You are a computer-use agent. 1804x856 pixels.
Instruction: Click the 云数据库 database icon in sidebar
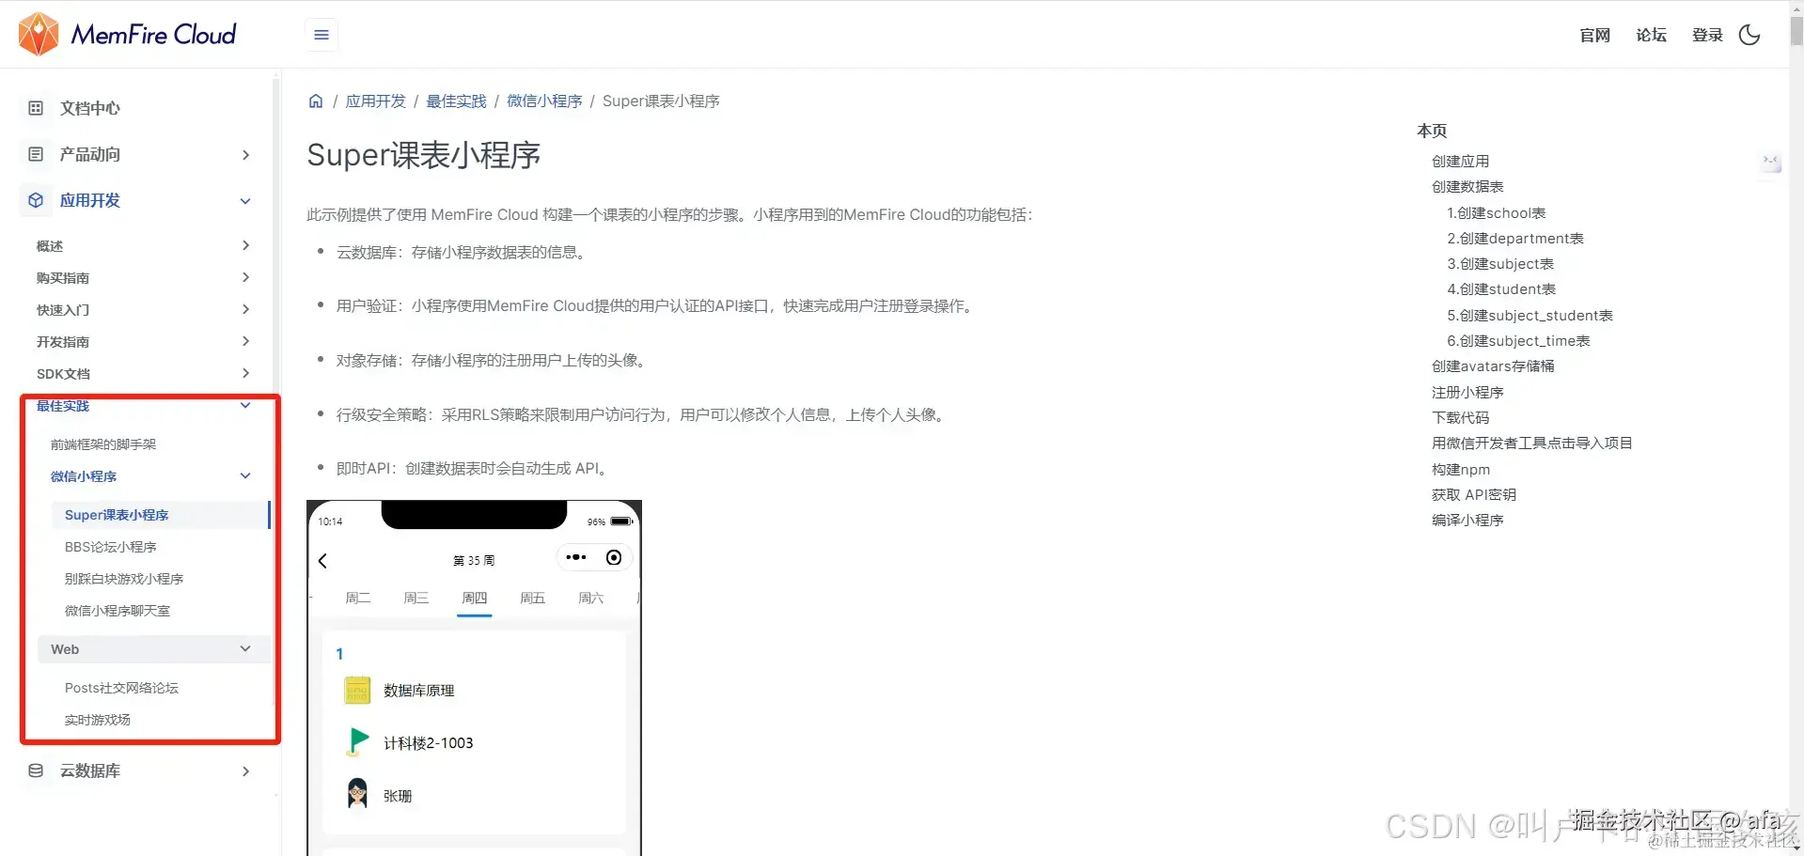36,770
